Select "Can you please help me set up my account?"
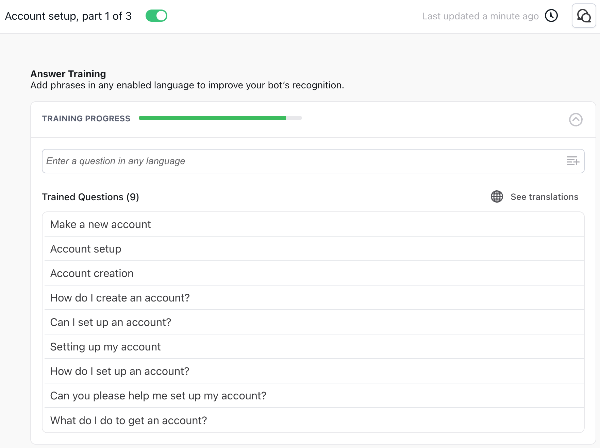The height and width of the screenshot is (448, 600). pyautogui.click(x=158, y=396)
